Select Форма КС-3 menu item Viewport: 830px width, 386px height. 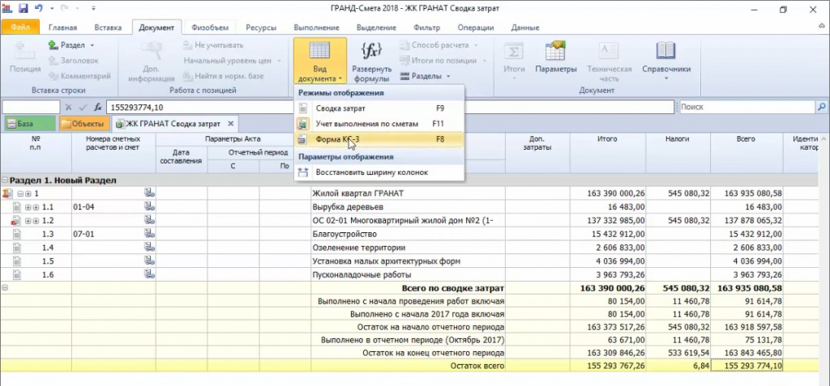click(x=379, y=140)
